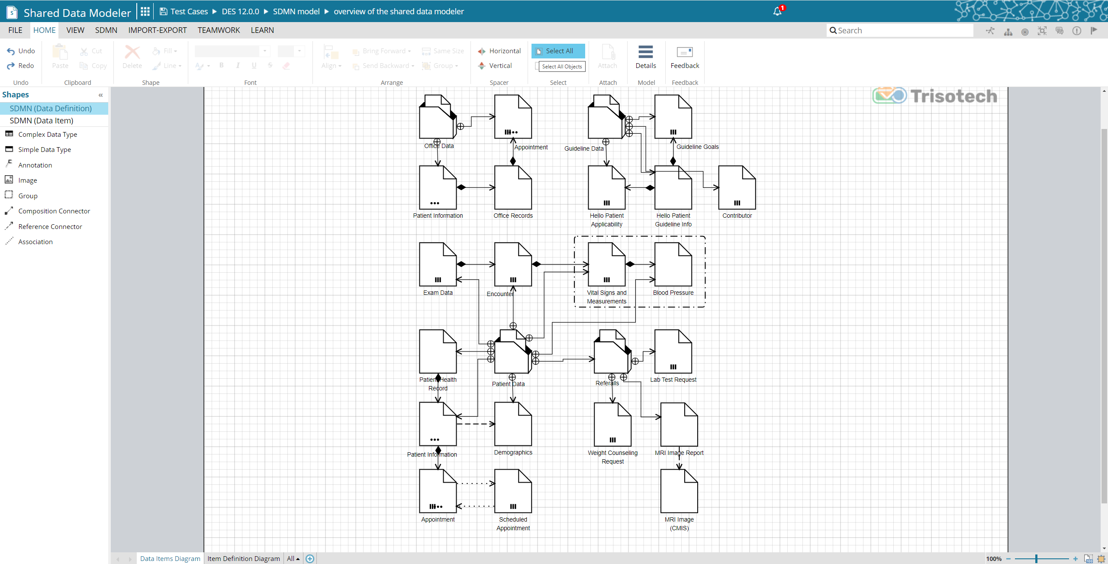Open the LEARN tab
Viewport: 1108px width, 564px height.
tap(262, 30)
